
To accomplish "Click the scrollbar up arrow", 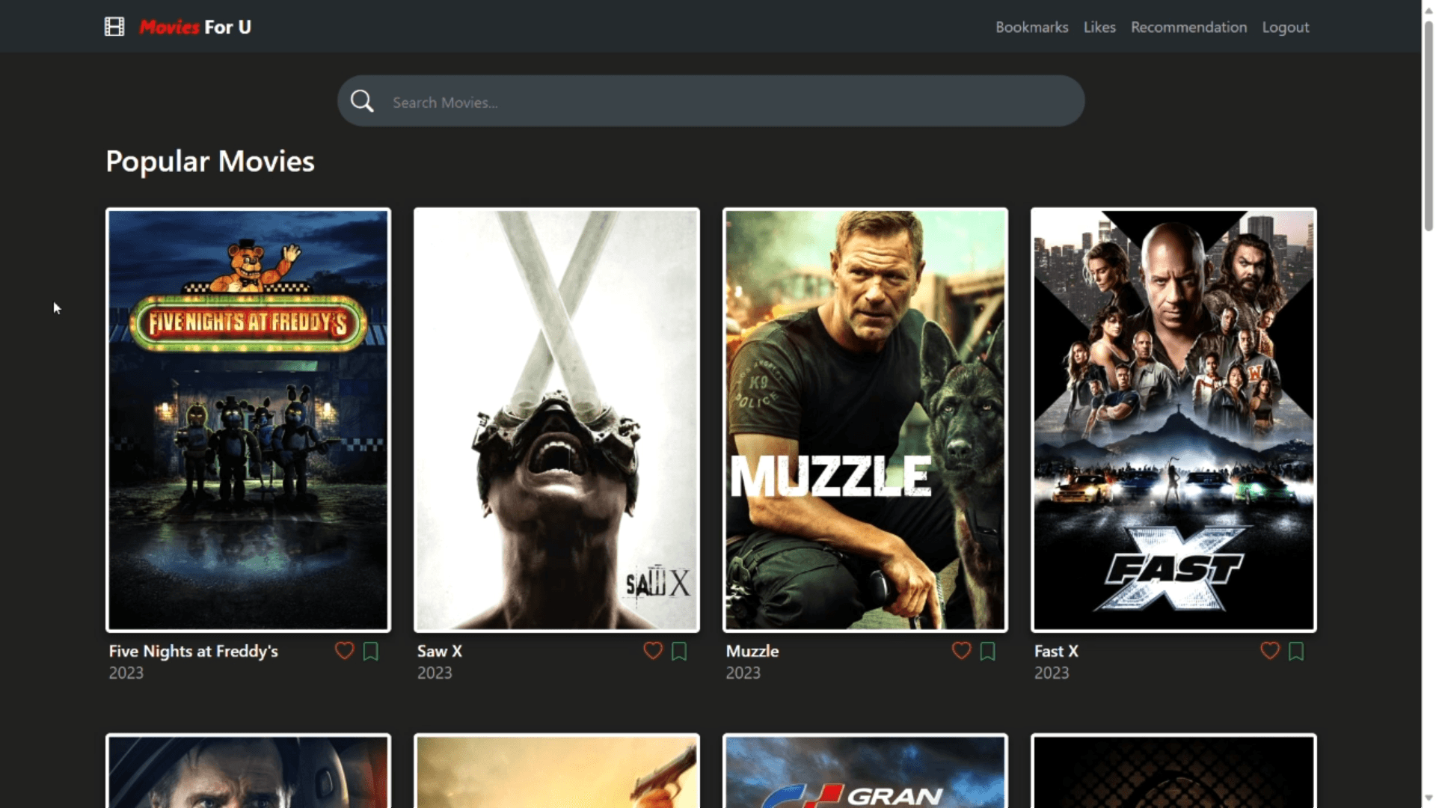I will [x=1429, y=9].
